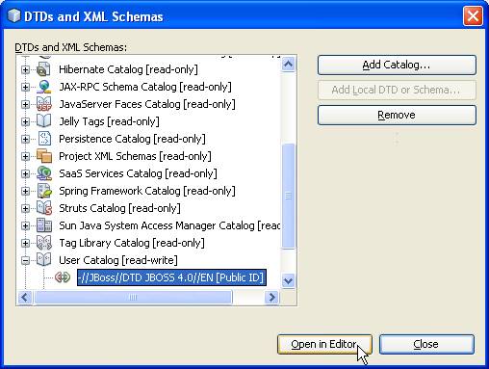The height and width of the screenshot is (369, 489).
Task: Click the Persistence Catalog document icon
Action: click(x=44, y=139)
